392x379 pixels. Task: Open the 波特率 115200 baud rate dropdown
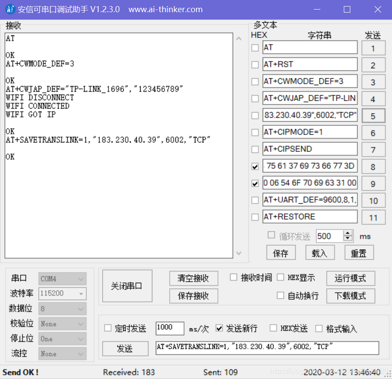63,293
